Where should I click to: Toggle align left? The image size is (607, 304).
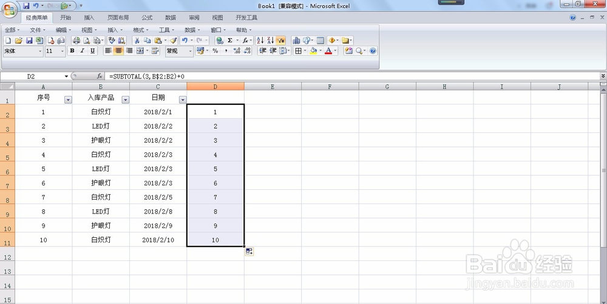[x=109, y=51]
